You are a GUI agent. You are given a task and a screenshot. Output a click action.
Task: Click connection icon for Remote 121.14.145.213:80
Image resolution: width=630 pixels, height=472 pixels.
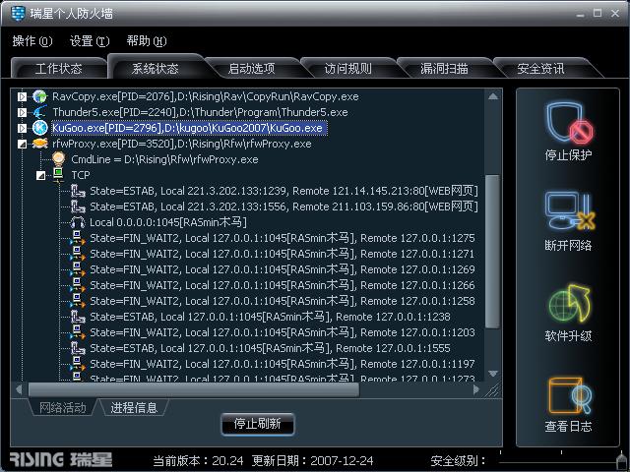(78, 191)
